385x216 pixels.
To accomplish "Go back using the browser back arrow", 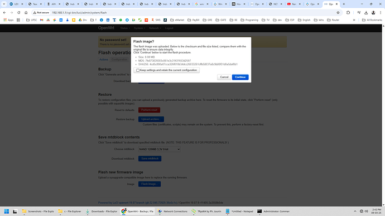I will (4, 12).
